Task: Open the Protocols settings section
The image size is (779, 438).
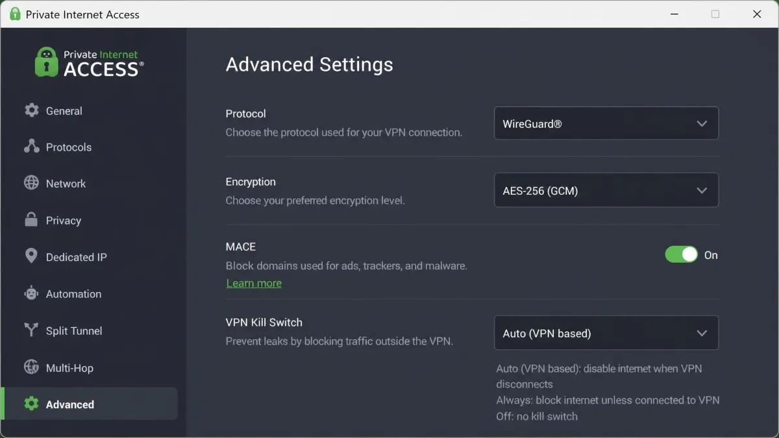Action: (90, 147)
